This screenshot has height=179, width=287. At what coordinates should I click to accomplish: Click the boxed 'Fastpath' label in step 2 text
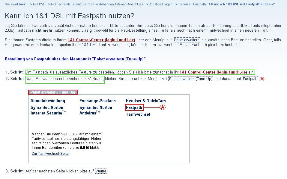(250, 79)
